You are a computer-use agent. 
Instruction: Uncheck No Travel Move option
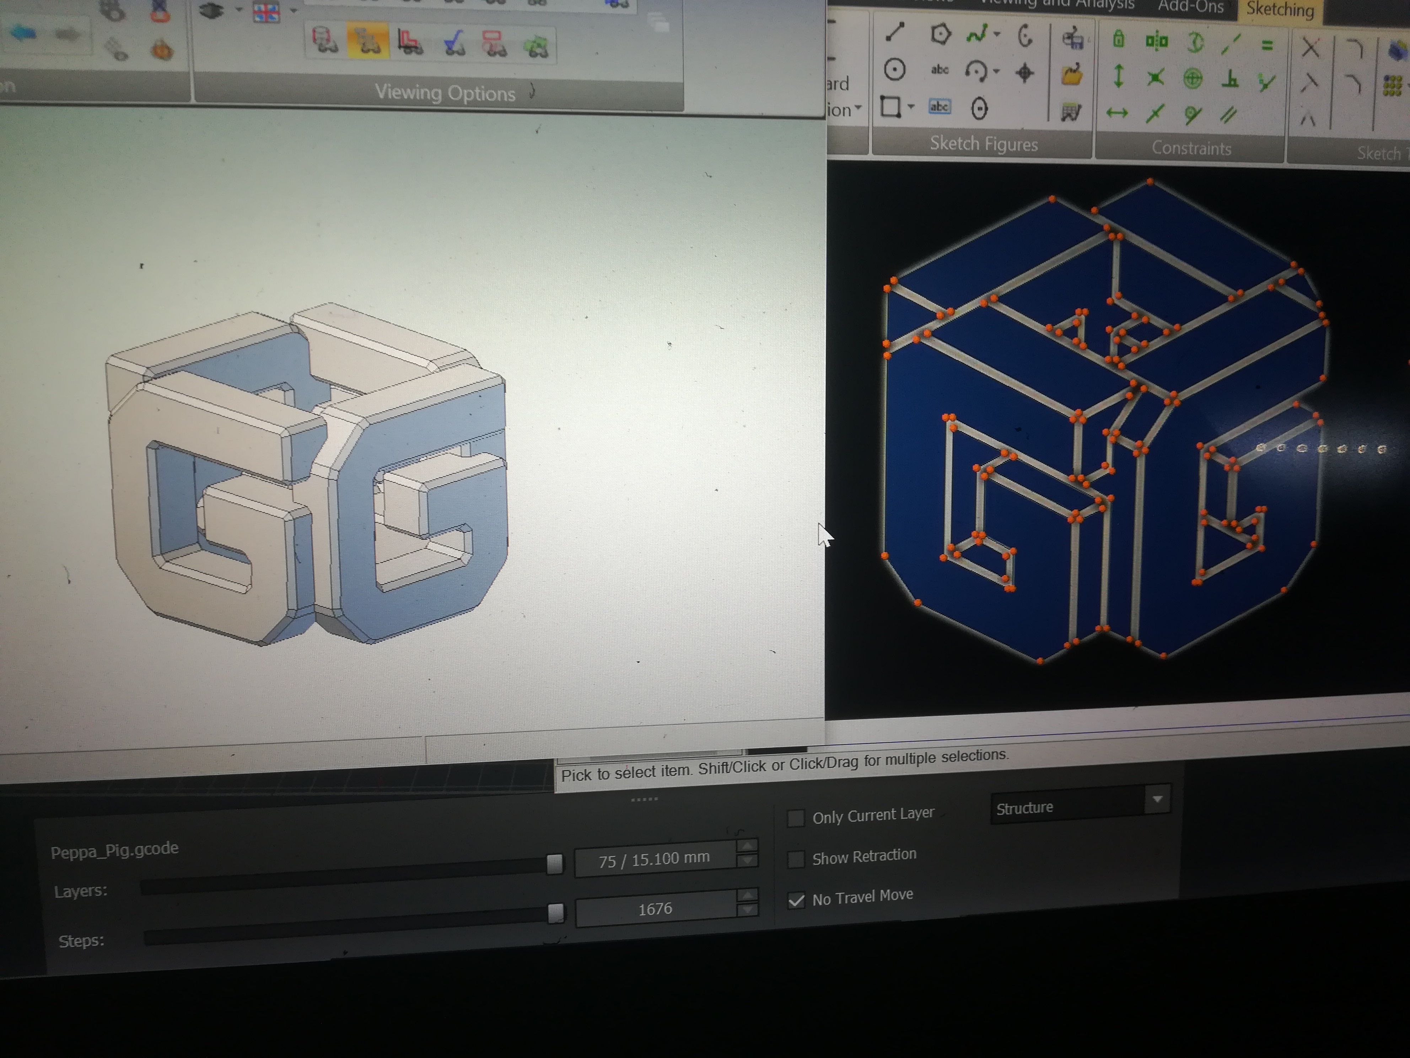coord(796,900)
